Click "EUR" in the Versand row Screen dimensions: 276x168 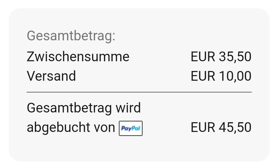pos(203,76)
